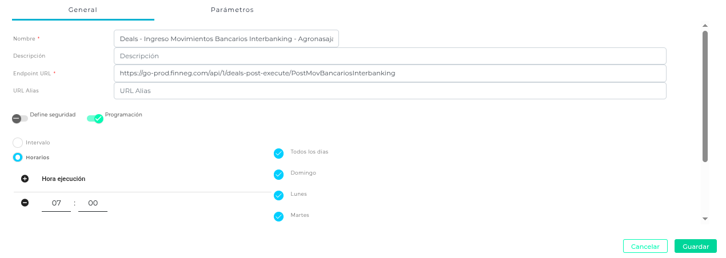Uncheck the Martes day checkbox
The image size is (726, 258).
[278, 216]
